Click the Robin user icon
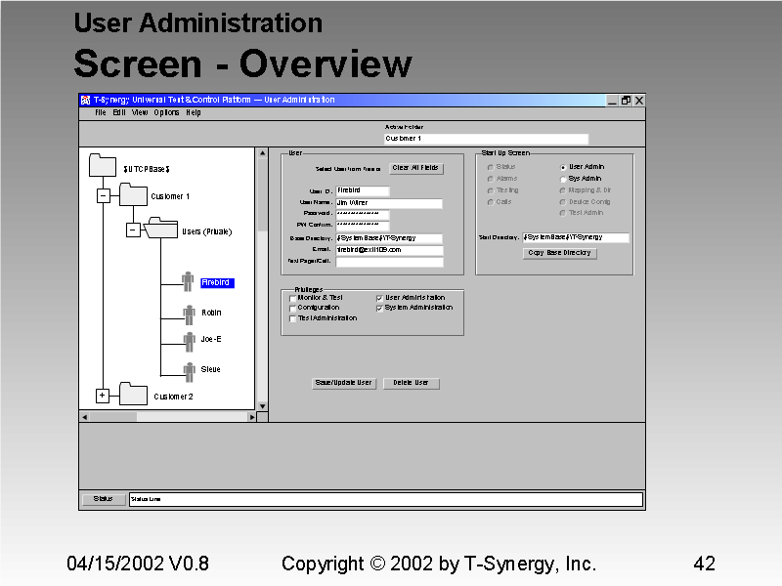The height and width of the screenshot is (586, 782). (189, 314)
